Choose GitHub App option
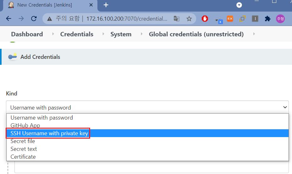 click(x=147, y=125)
